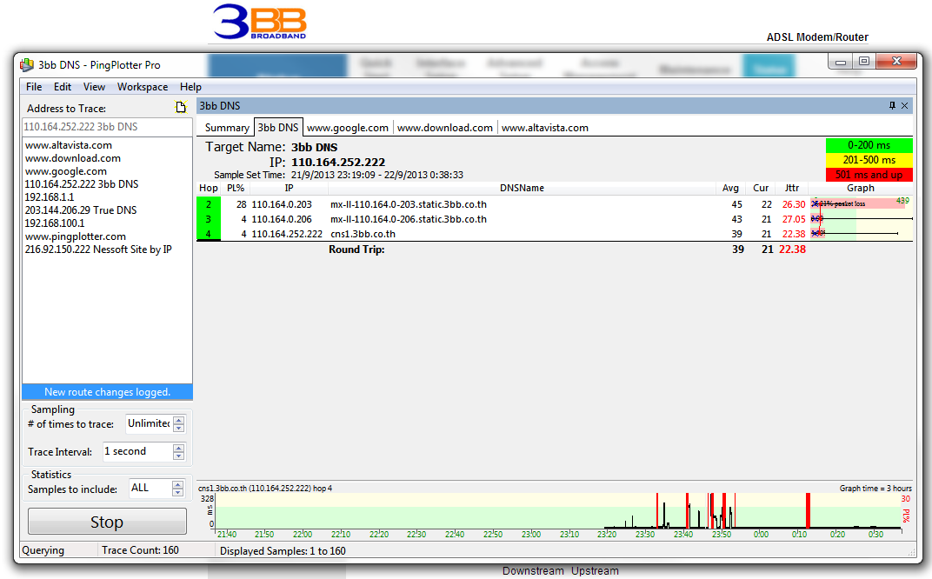The height and width of the screenshot is (579, 932).
Task: Click the IP column header
Action: point(289,188)
